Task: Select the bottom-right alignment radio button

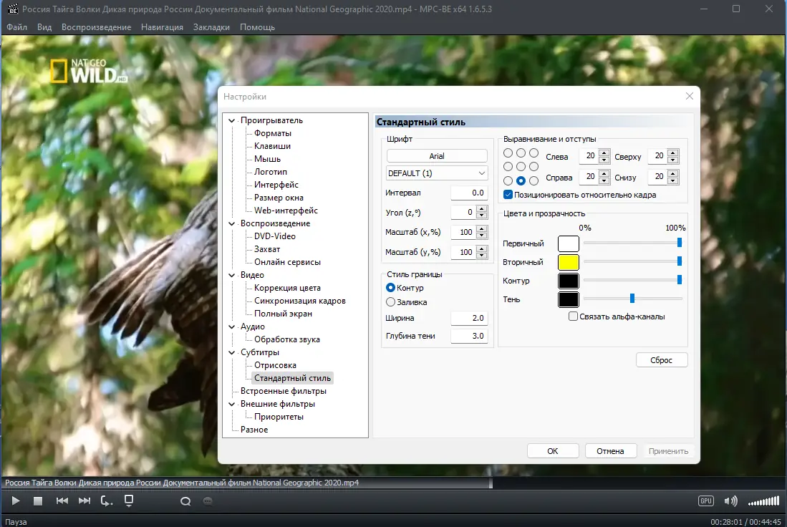Action: point(534,180)
